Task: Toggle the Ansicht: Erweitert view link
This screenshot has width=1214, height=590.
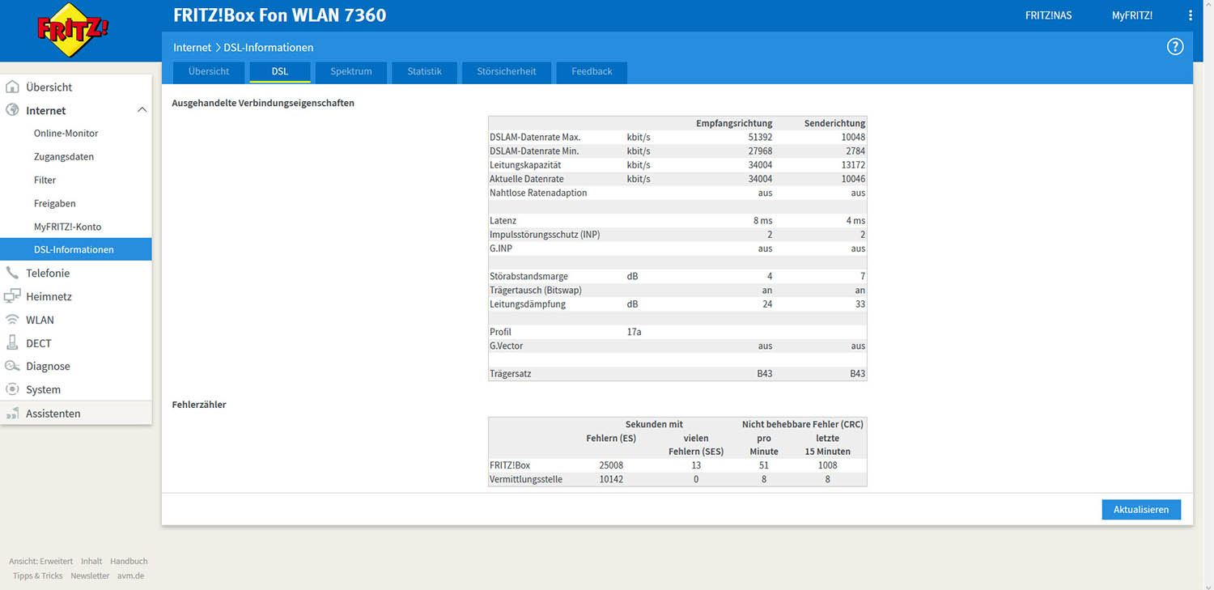Action: pyautogui.click(x=40, y=561)
